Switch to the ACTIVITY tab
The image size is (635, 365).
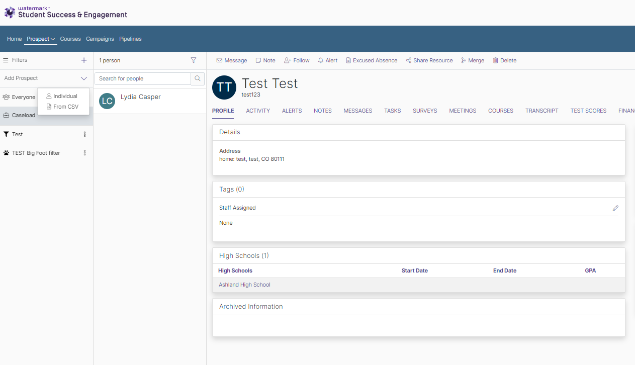(258, 111)
